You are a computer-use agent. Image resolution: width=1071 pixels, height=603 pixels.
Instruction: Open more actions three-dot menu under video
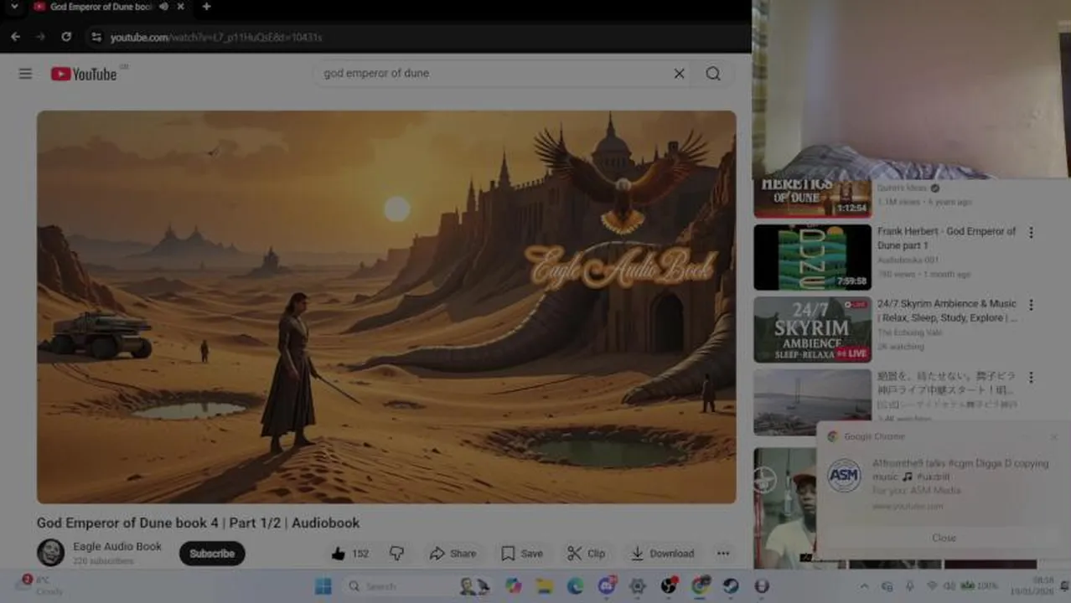[x=722, y=554]
